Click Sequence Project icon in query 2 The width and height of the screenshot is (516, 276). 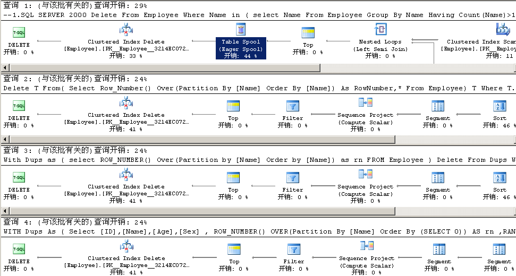(366, 102)
